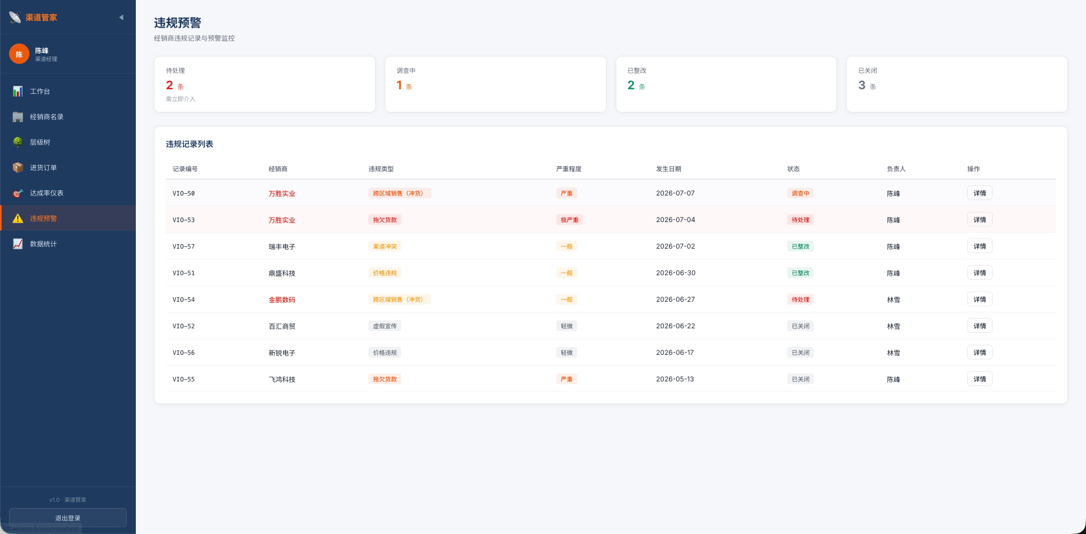Click the 陈 user avatar
This screenshot has height=534, width=1086.
(19, 54)
